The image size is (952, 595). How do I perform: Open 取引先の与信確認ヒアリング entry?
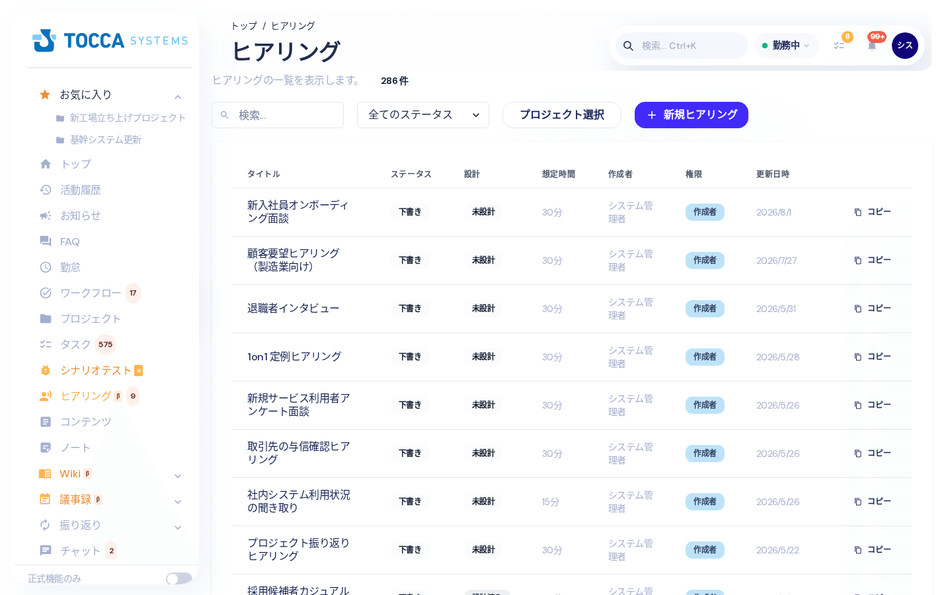299,454
